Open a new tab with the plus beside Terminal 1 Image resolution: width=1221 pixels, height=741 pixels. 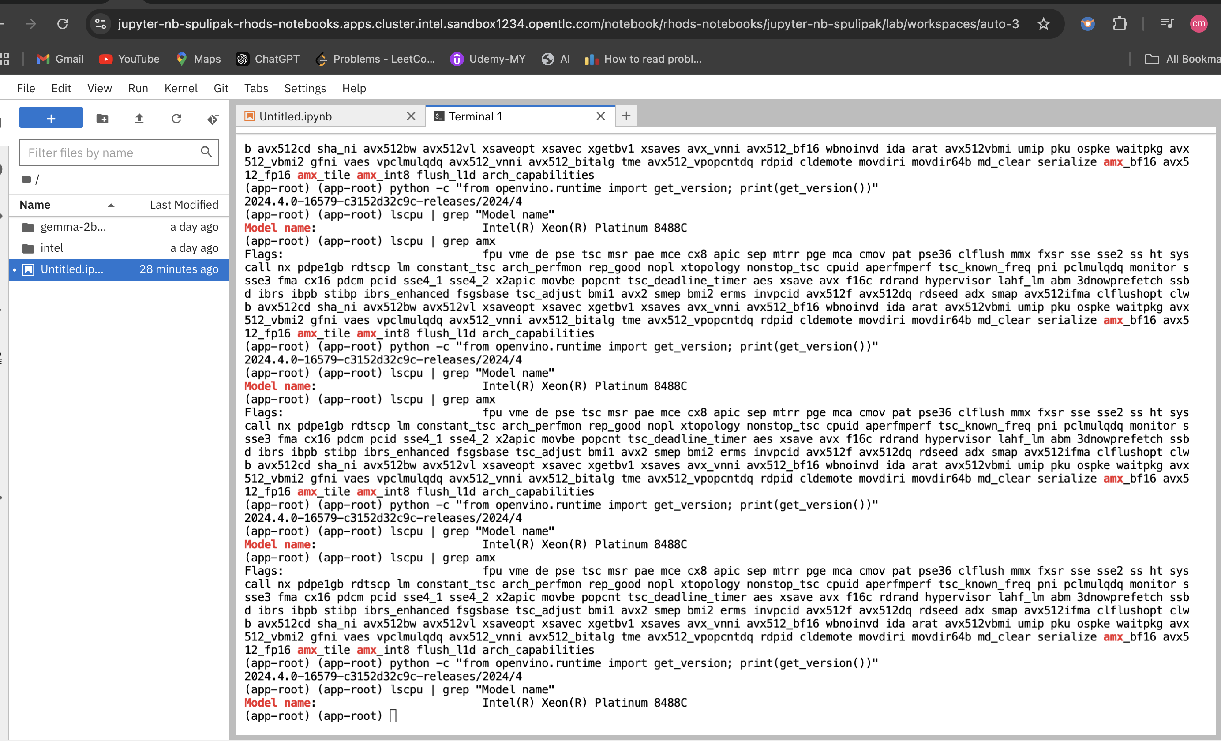pos(626,116)
